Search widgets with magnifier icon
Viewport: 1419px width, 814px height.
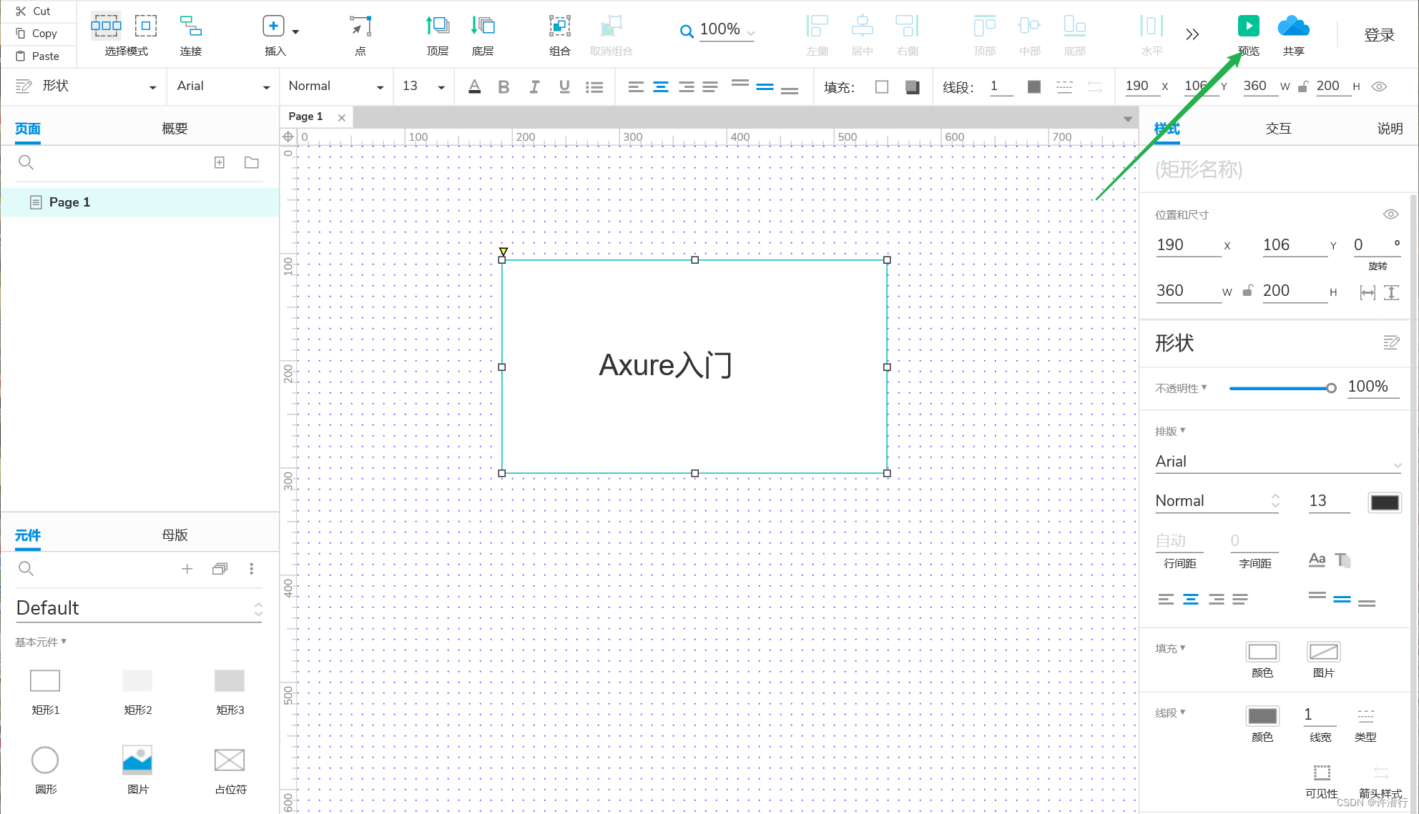click(26, 568)
